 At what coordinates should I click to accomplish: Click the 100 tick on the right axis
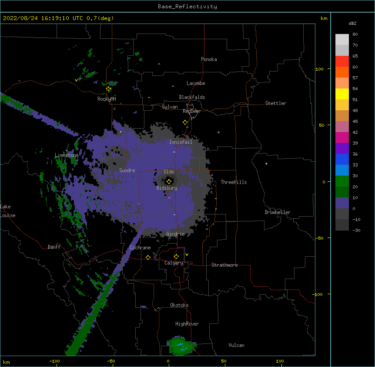pyautogui.click(x=319, y=69)
